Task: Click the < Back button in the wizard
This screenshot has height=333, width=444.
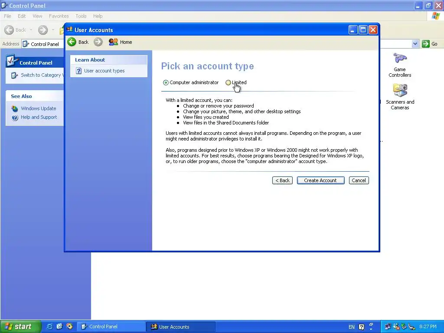Action: coord(282,180)
